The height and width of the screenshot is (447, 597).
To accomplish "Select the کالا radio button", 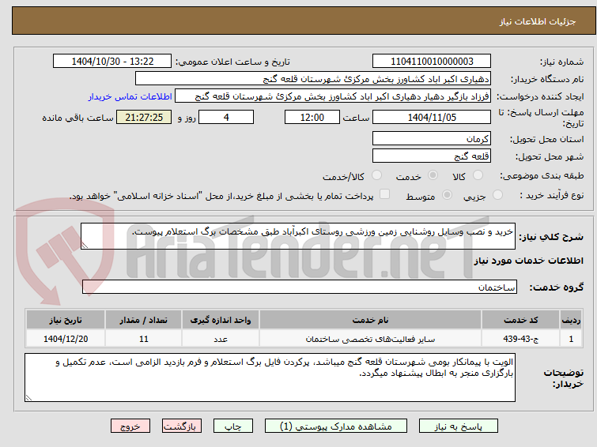I will coord(478,175).
